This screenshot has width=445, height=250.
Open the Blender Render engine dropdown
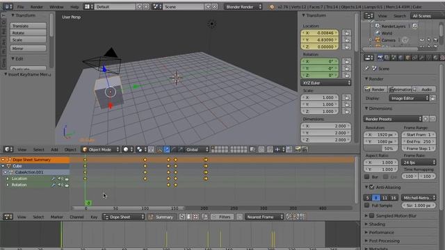(243, 6)
